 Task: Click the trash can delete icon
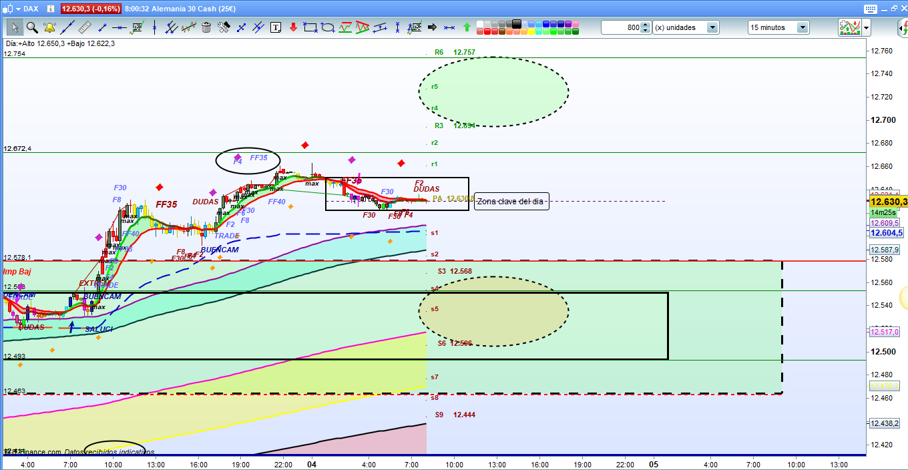pyautogui.click(x=206, y=27)
